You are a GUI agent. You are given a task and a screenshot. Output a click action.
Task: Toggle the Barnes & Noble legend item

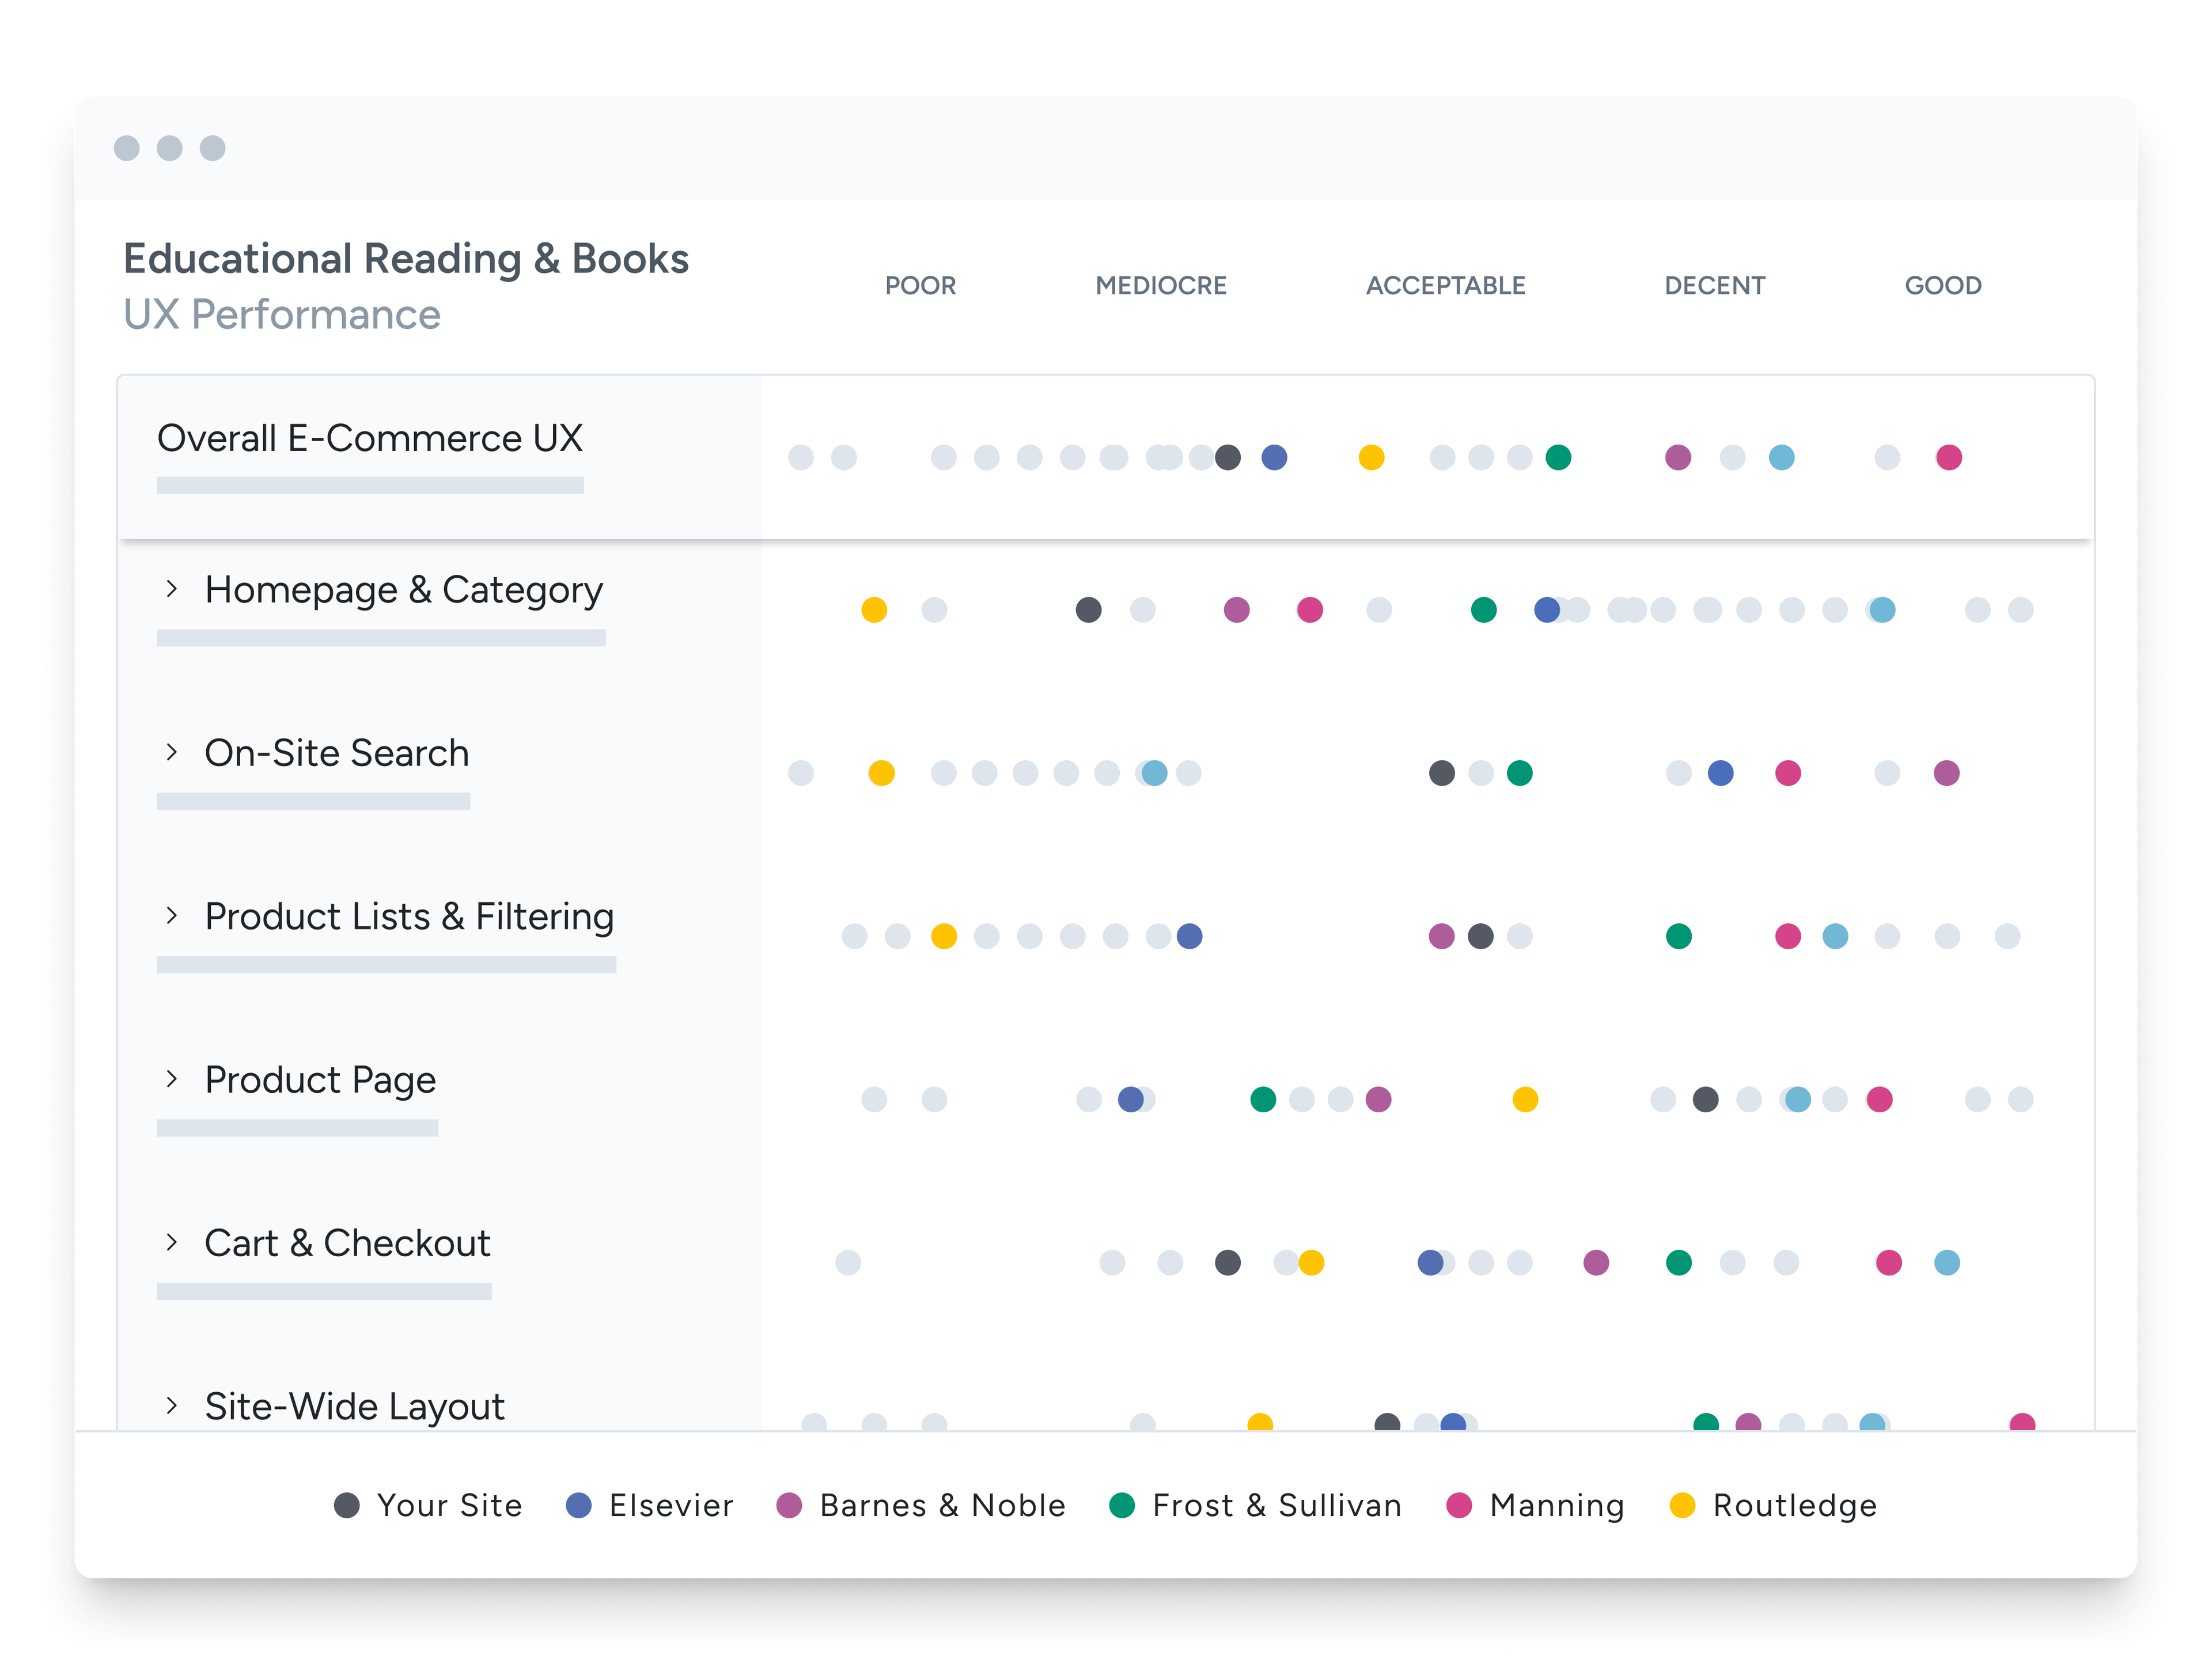[941, 1505]
